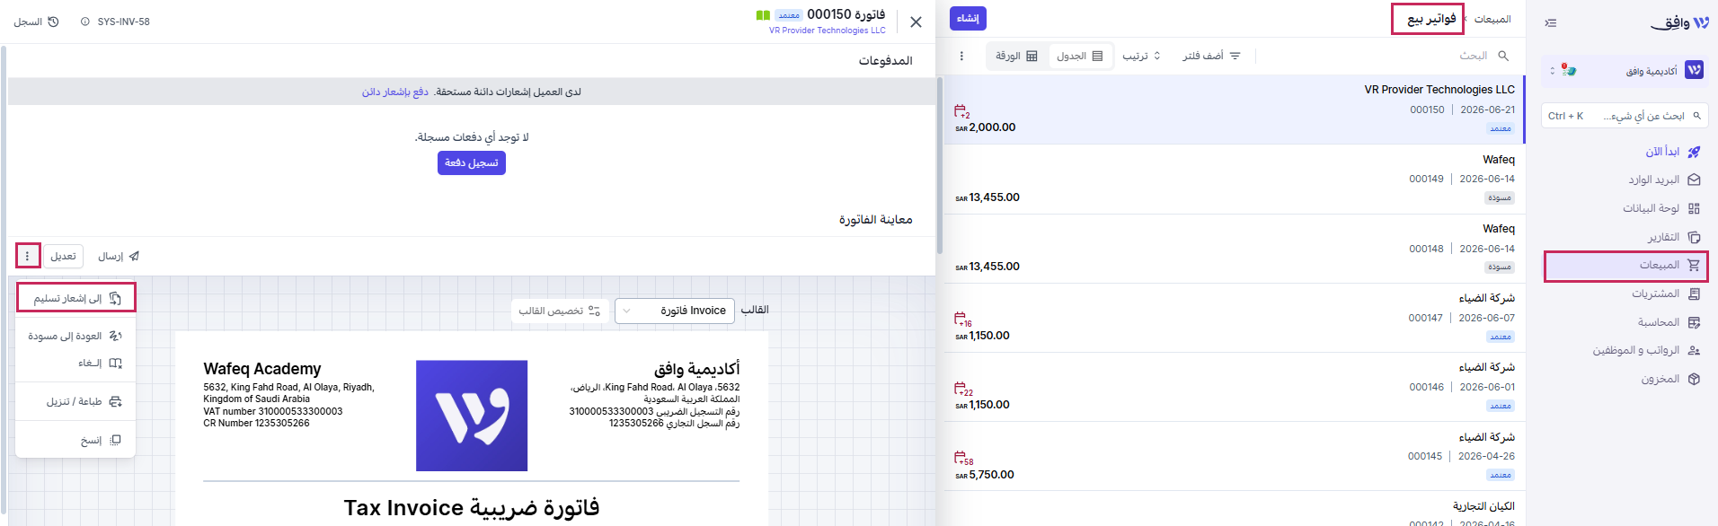The width and height of the screenshot is (1718, 526).
Task: Open المحاسبة accounting
Action: coord(1668,322)
